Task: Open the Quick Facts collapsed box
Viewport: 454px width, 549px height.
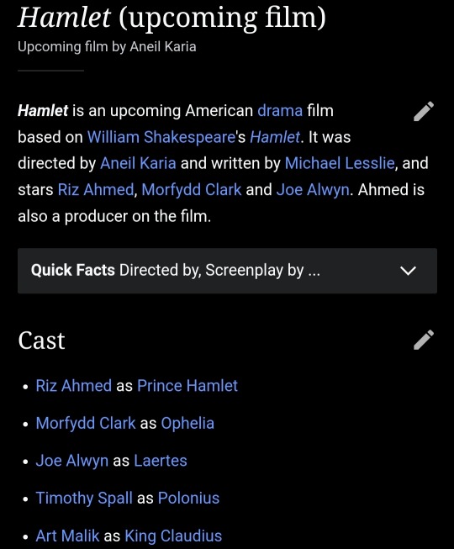Action: point(227,271)
